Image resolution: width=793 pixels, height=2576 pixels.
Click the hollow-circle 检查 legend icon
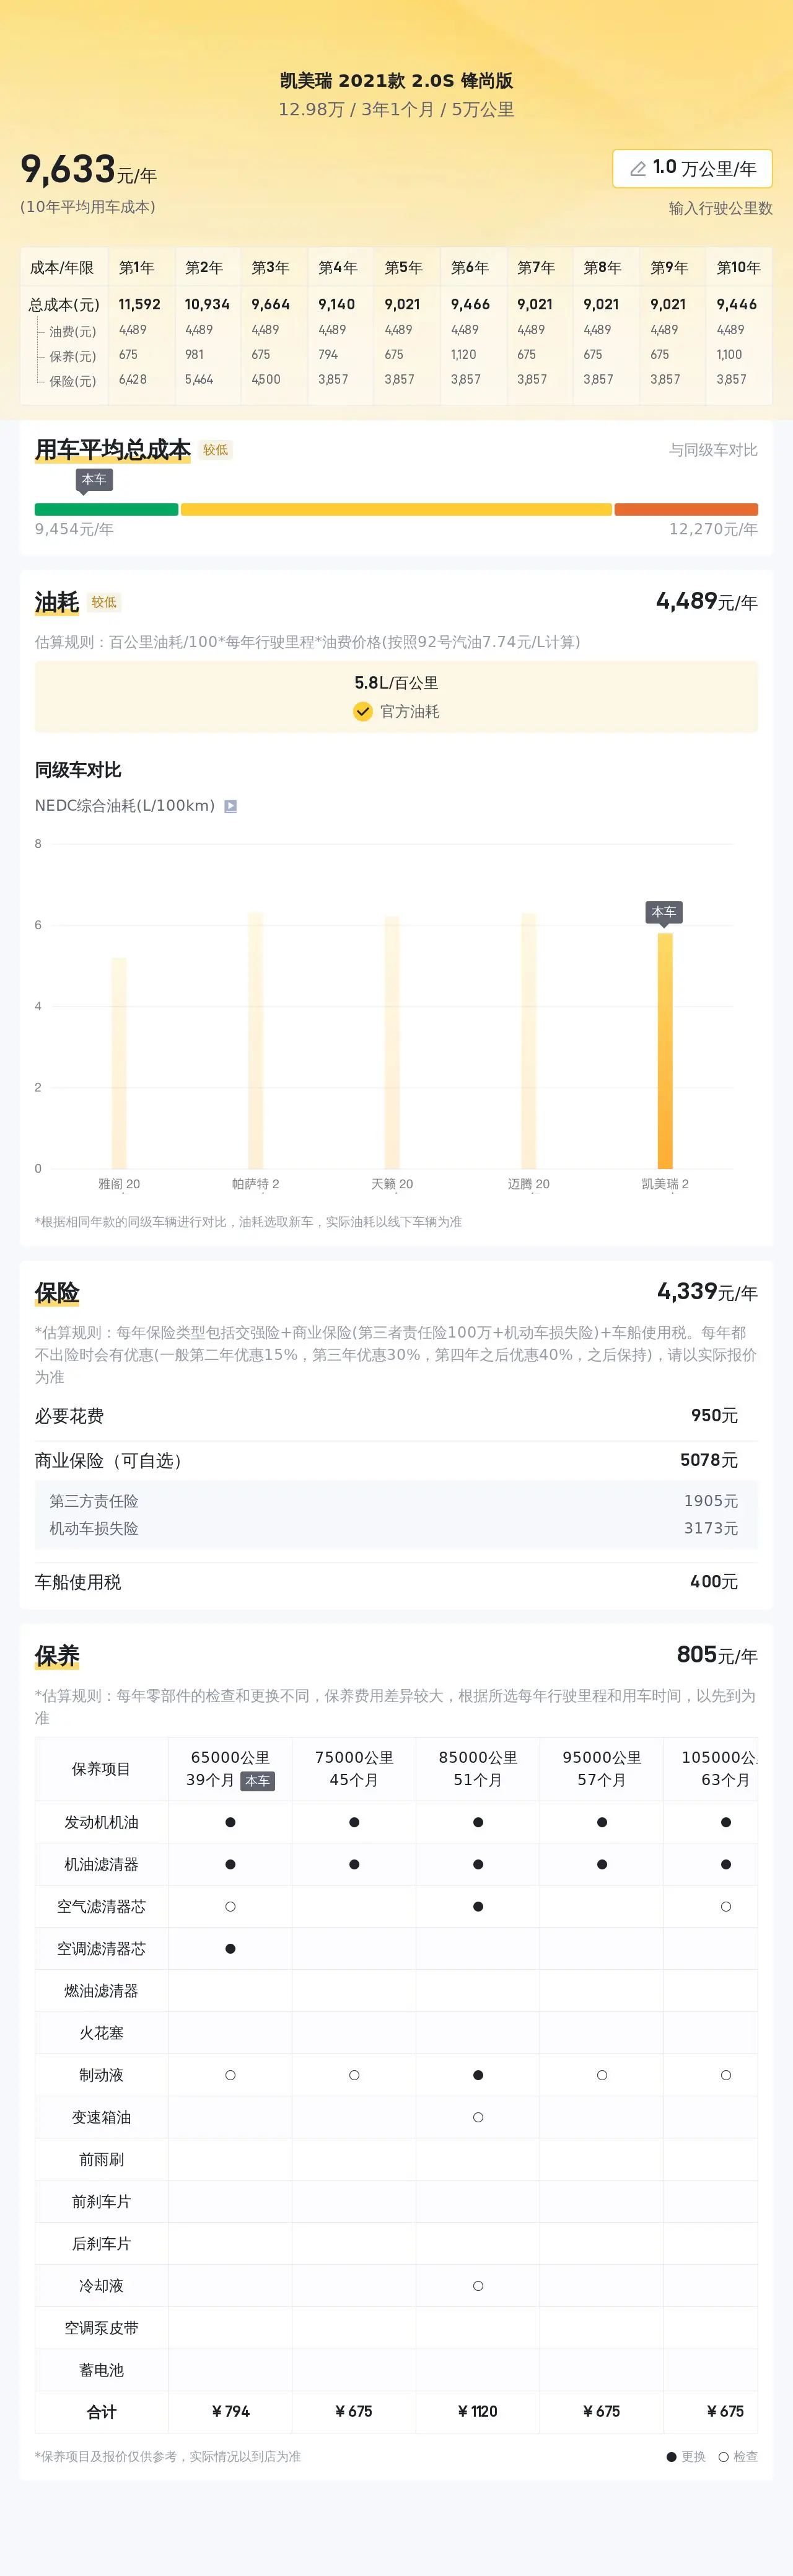tap(723, 2457)
